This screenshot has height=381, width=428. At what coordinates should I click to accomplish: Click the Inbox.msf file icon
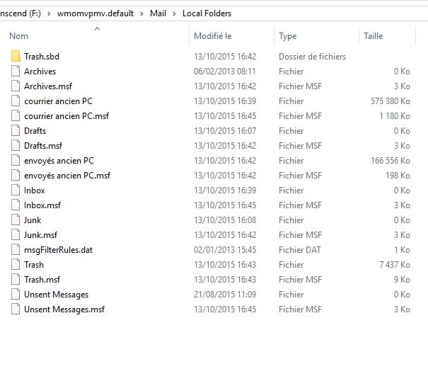pyautogui.click(x=16, y=205)
